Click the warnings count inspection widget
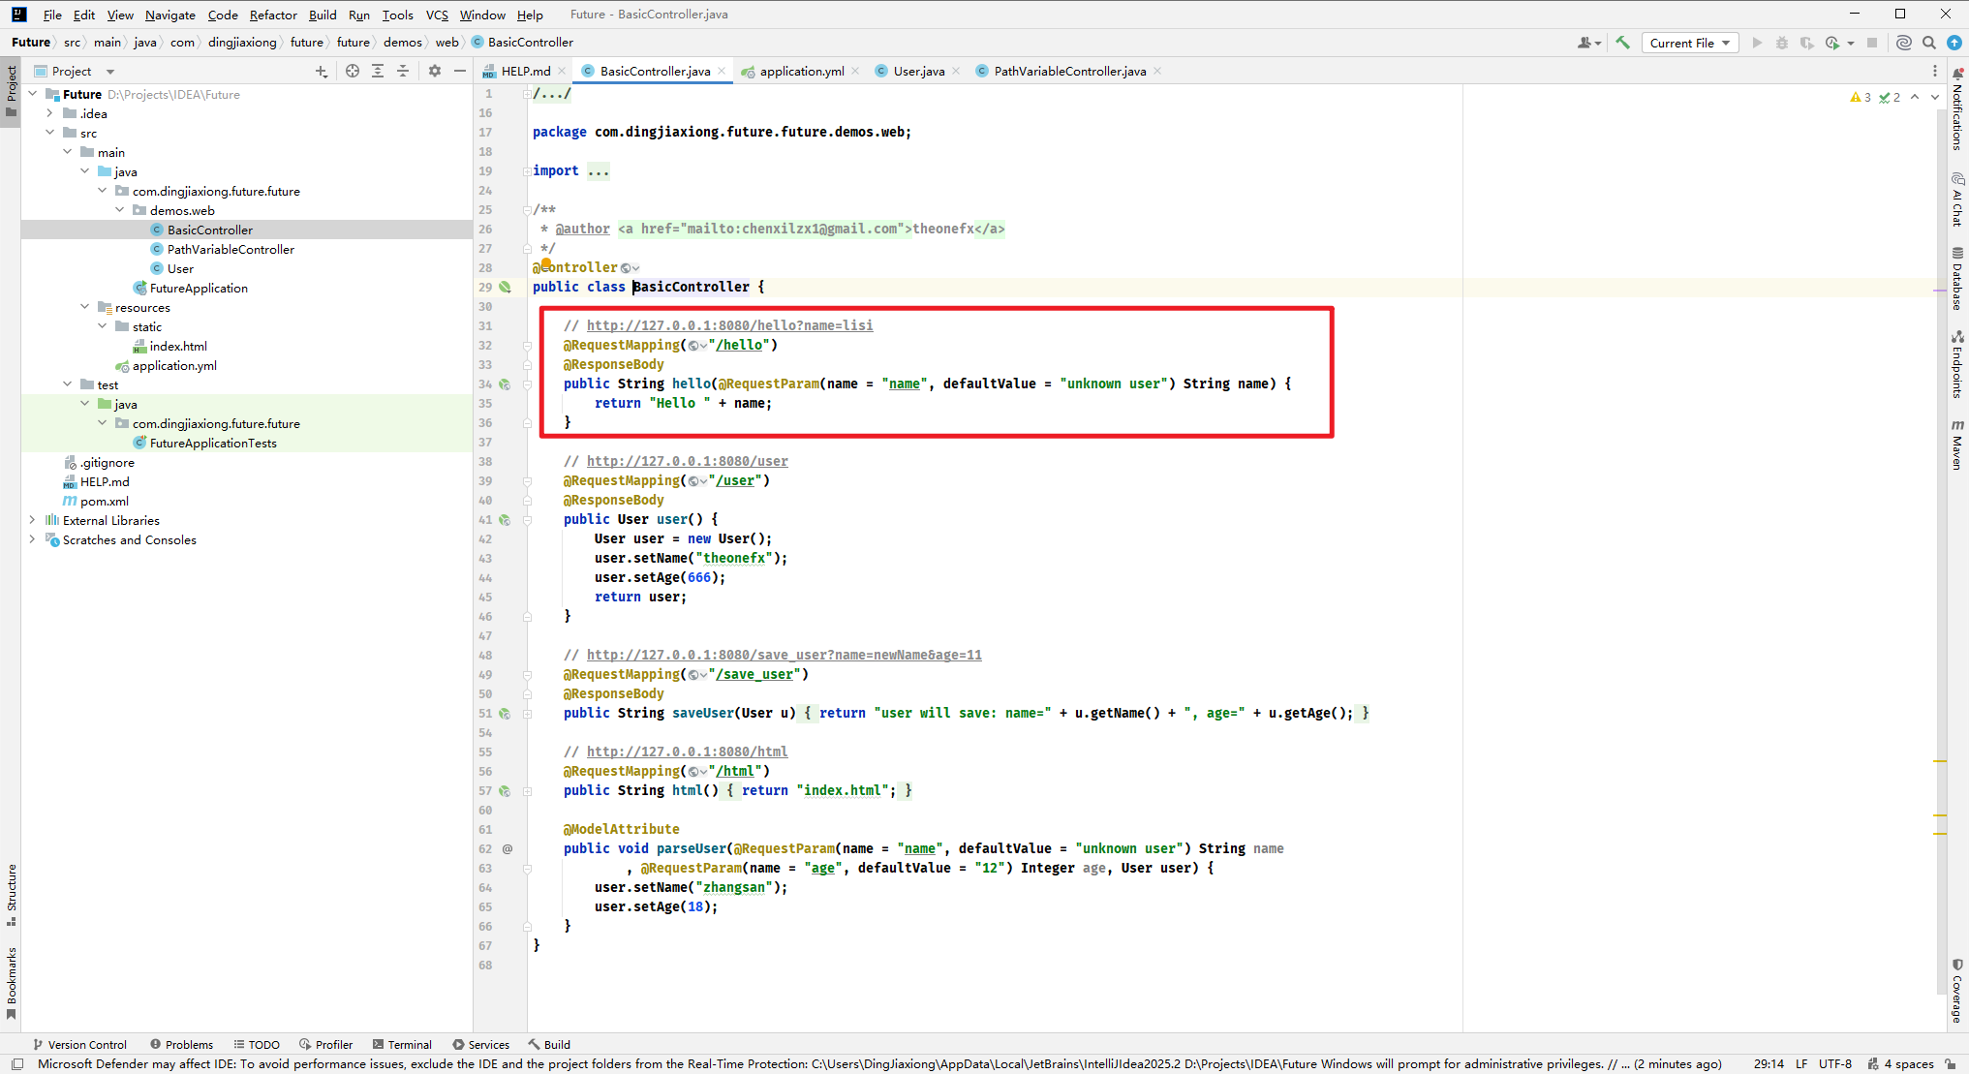Screen dimensions: 1969x1074 [1861, 97]
